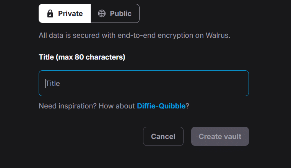Dismiss the dialog via Cancel button
Viewport: 291px width, 168px height.
pos(163,136)
